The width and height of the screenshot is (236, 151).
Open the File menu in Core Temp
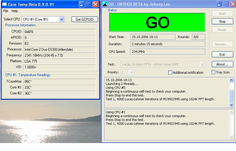click(x=6, y=11)
